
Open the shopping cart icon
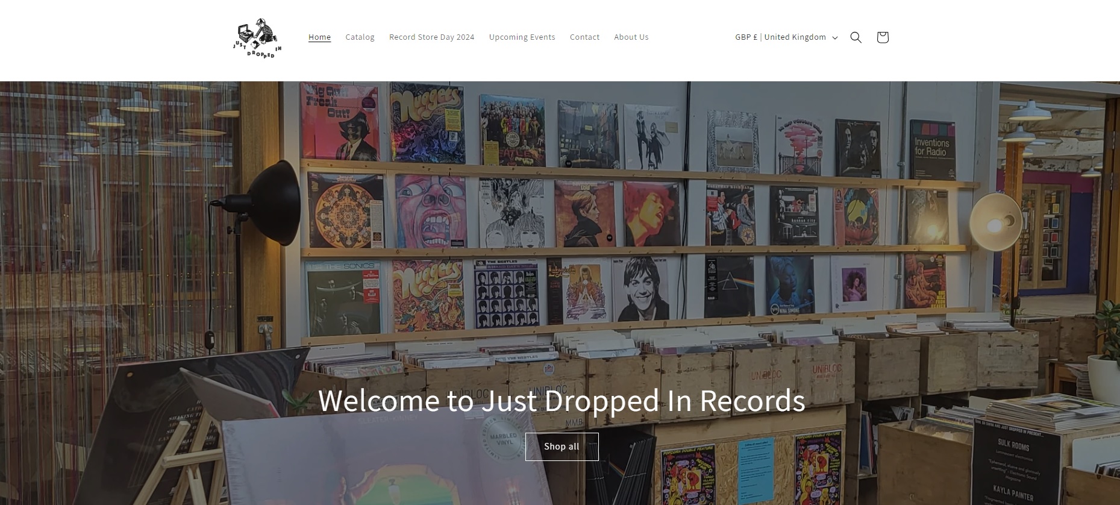(883, 37)
